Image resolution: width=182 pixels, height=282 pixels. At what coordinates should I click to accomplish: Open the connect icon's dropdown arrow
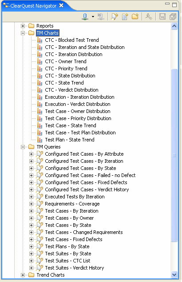93,17
